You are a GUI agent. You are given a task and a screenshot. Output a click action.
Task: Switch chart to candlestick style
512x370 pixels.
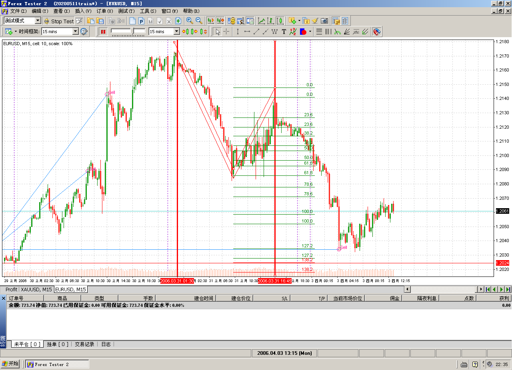click(280, 21)
